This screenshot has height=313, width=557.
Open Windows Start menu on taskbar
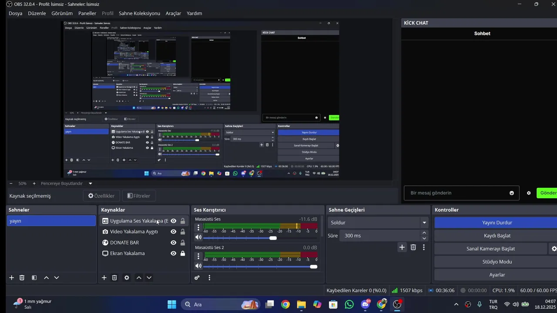click(x=172, y=304)
